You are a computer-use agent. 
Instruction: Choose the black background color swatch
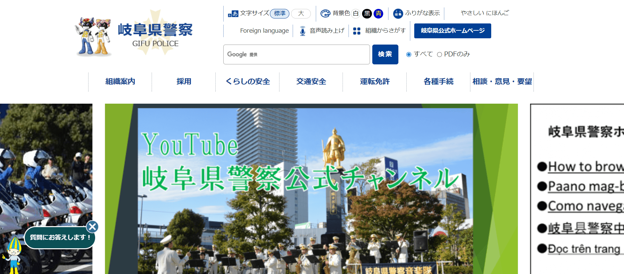point(367,14)
